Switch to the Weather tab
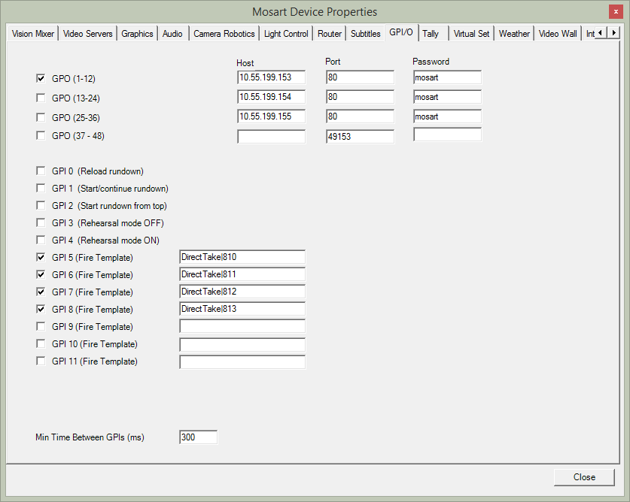Viewport: 630px width, 502px height. [514, 34]
